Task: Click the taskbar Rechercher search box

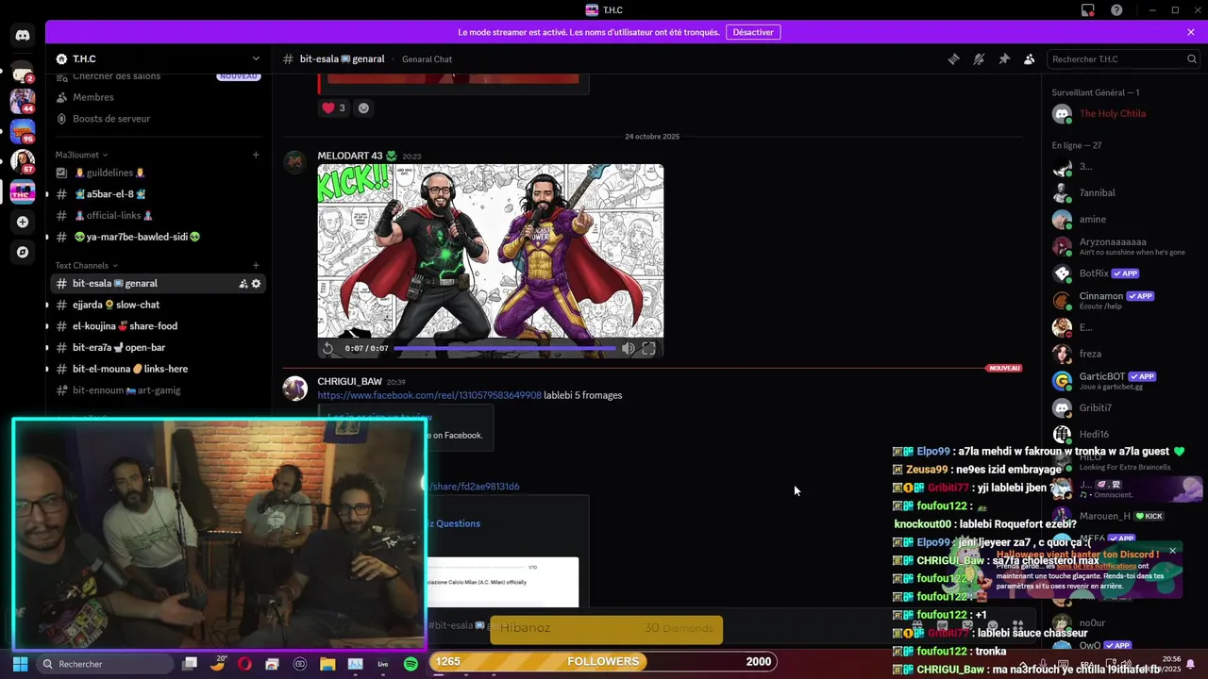Action: [x=104, y=664]
